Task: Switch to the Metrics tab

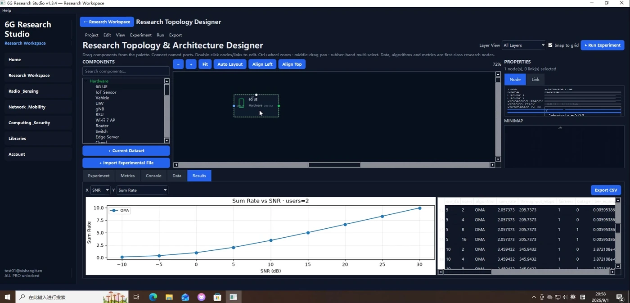Action: (127, 176)
